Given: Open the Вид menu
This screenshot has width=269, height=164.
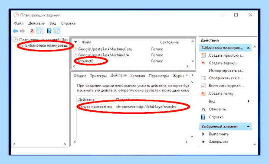Looking at the screenshot, I should coord(52,23).
